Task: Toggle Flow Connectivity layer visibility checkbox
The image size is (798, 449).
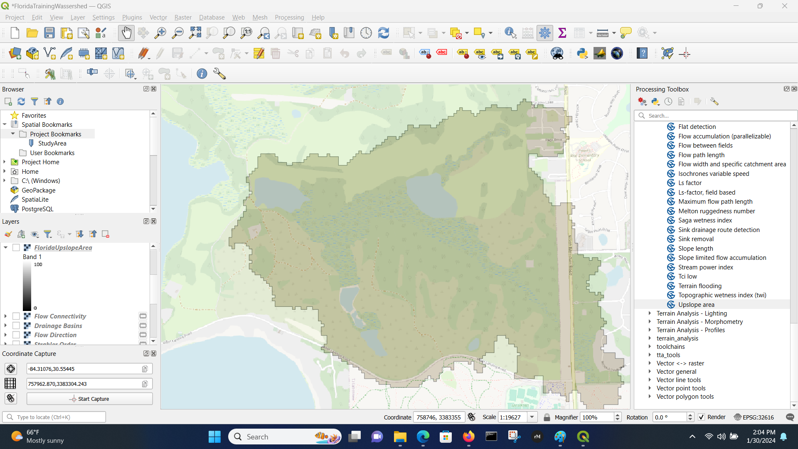Action: [x=16, y=316]
